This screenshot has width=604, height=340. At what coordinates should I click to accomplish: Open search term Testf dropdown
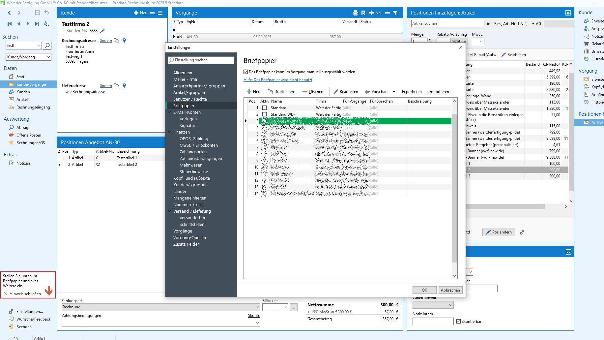click(39, 46)
